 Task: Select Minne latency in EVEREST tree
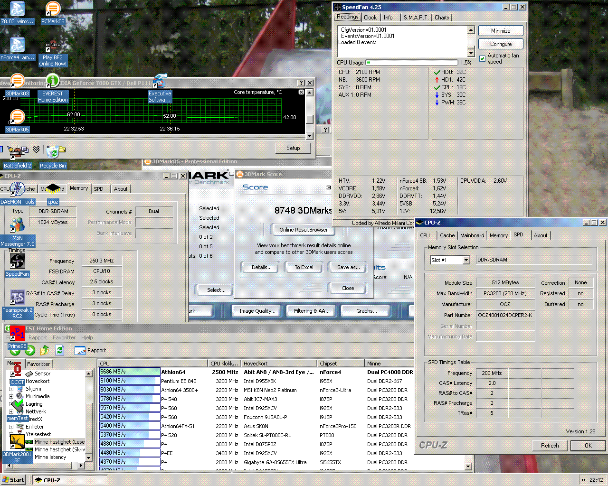click(50, 457)
